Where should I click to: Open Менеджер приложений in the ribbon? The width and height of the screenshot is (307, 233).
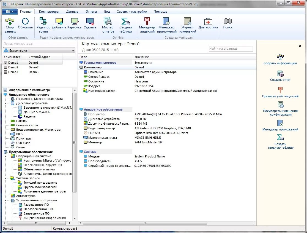pyautogui.click(x=167, y=25)
